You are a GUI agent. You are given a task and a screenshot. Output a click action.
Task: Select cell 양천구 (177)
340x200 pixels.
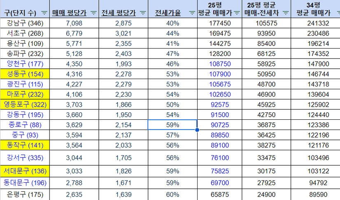[25, 64]
